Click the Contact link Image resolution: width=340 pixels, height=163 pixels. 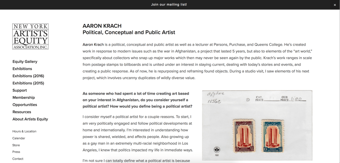click(x=18, y=159)
